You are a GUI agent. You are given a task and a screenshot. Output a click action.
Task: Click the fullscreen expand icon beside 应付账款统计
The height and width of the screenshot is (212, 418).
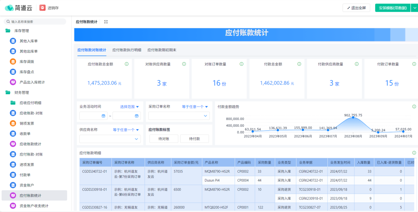point(106,22)
